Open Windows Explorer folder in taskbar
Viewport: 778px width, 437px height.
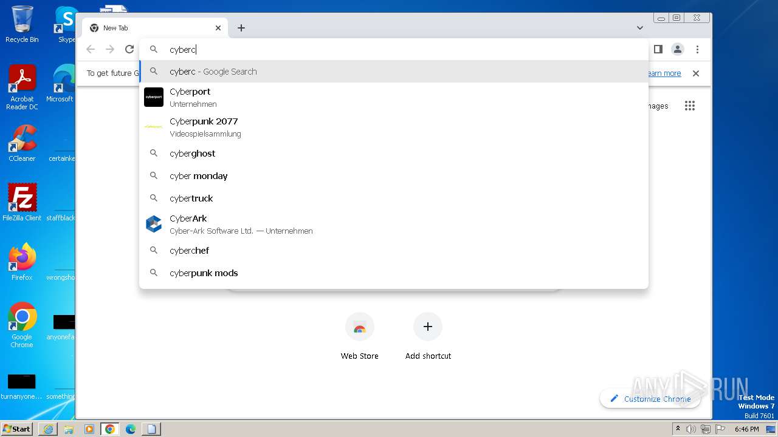pos(68,429)
